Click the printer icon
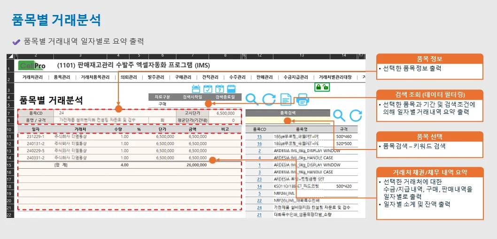This screenshot has height=239, width=497. (303, 99)
